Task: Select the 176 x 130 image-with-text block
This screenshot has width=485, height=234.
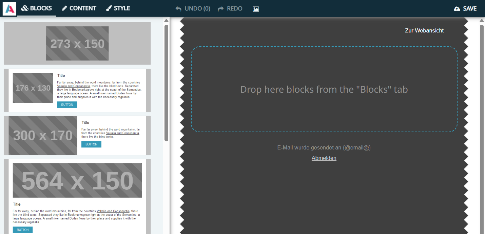Action: 77,90
